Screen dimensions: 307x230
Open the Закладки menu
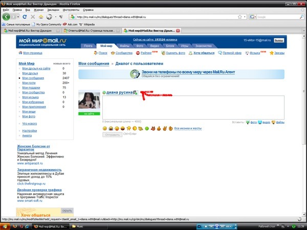[53, 10]
